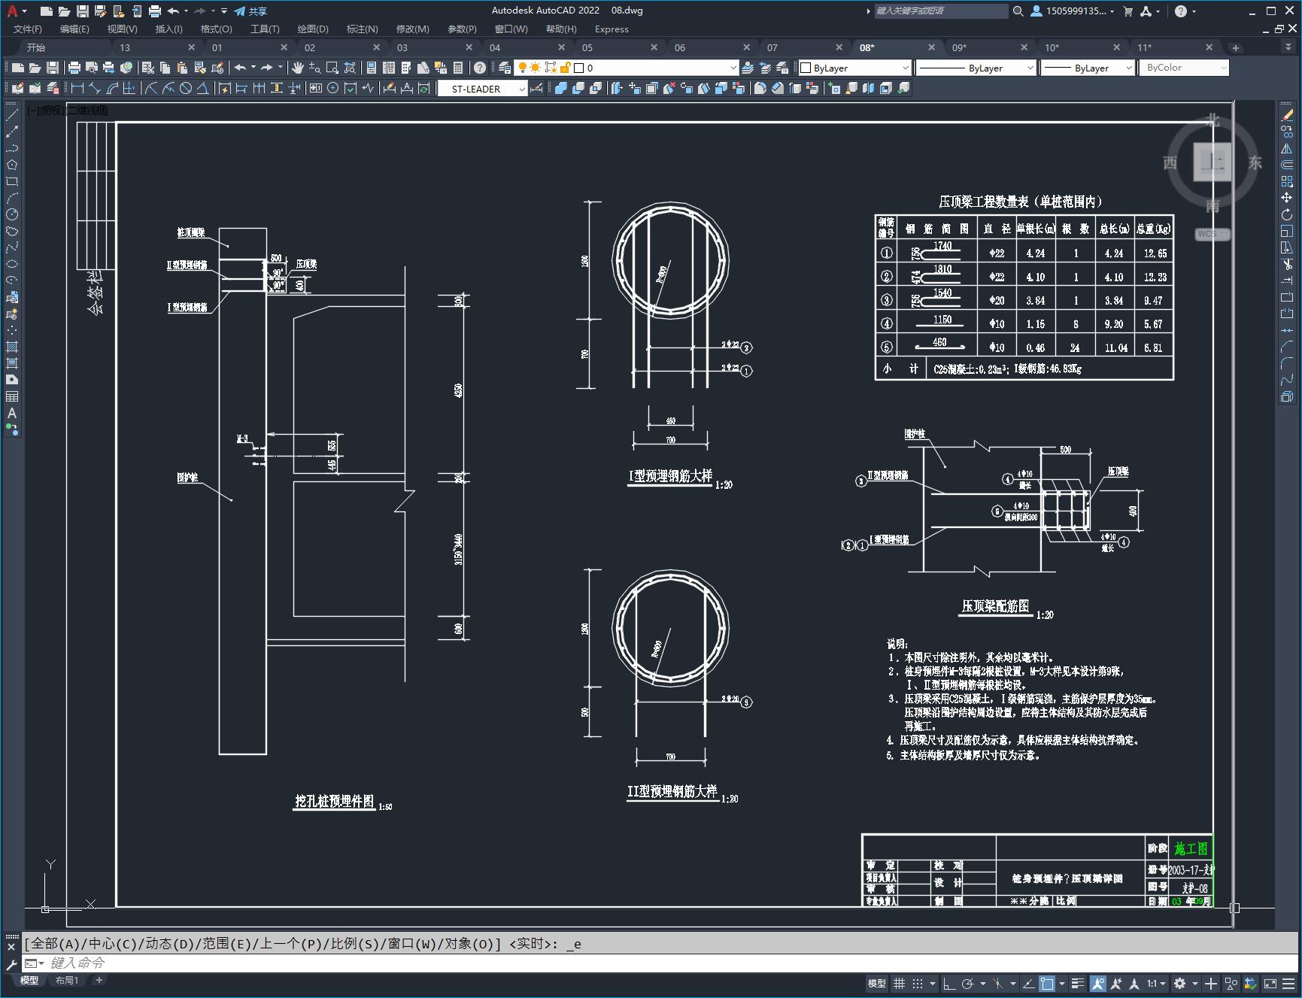Open the lineweight ByLayer dropdown
The height and width of the screenshot is (998, 1302).
pyautogui.click(x=1087, y=68)
